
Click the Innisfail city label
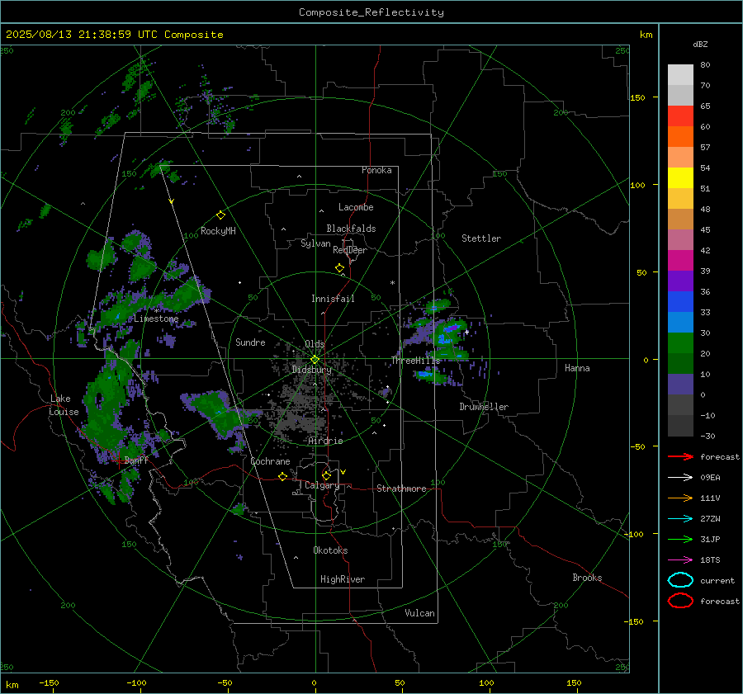click(333, 299)
